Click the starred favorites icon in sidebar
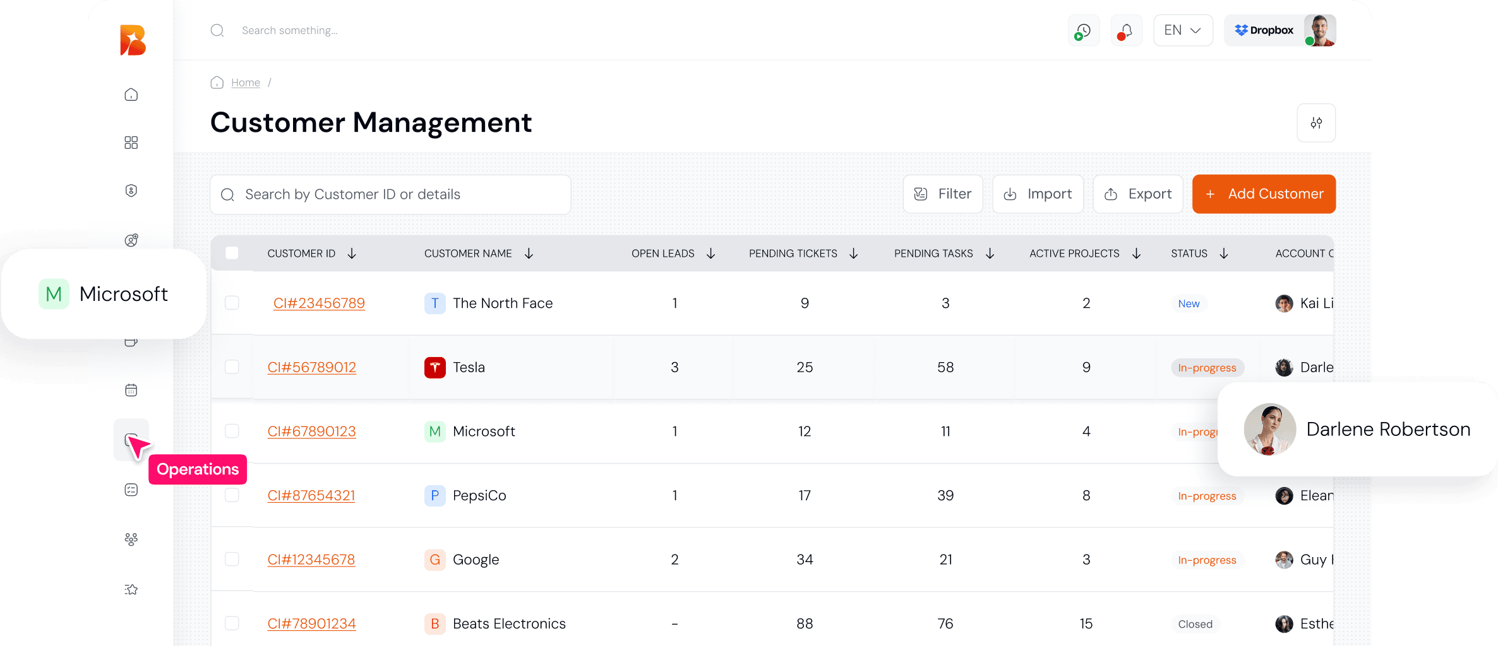Image resolution: width=1498 pixels, height=646 pixels. tap(131, 589)
